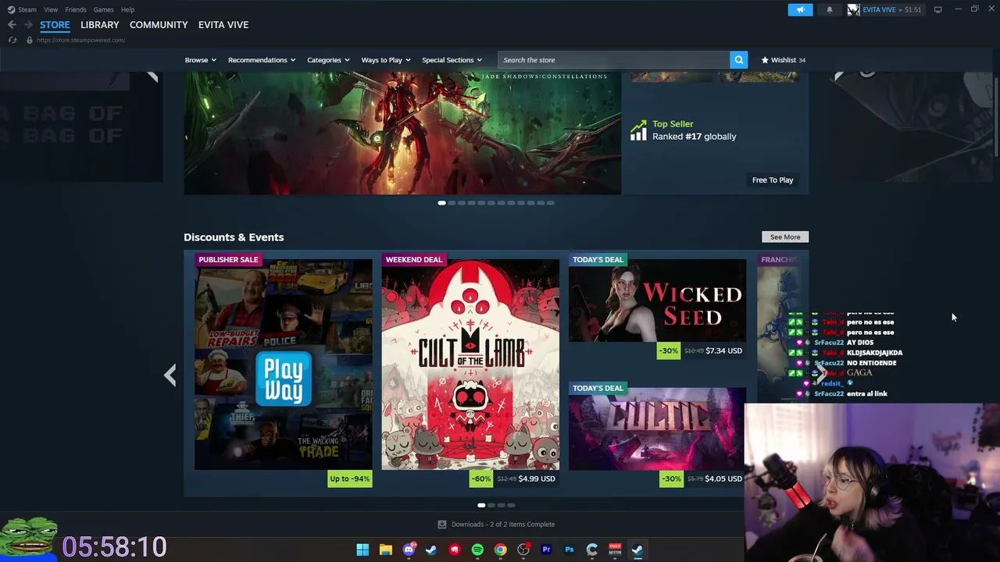1000x562 pixels.
Task: Click the lock icon beside the URL
Action: click(29, 40)
